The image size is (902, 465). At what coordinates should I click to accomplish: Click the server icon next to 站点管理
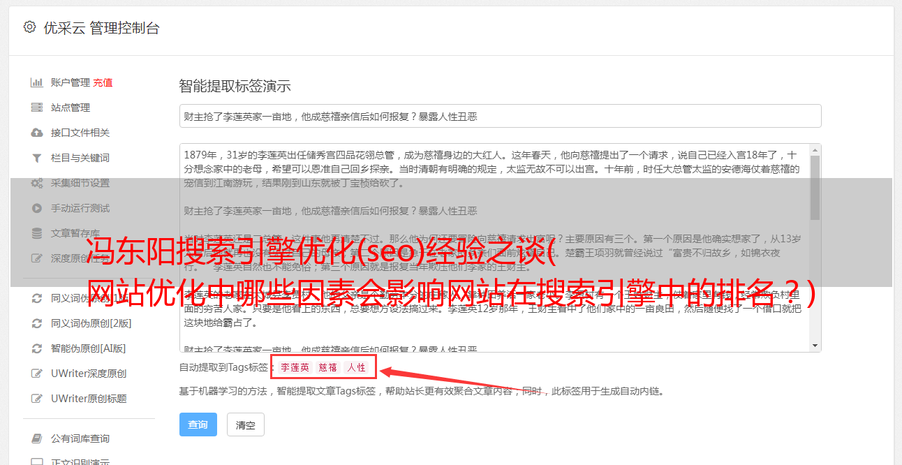37,108
